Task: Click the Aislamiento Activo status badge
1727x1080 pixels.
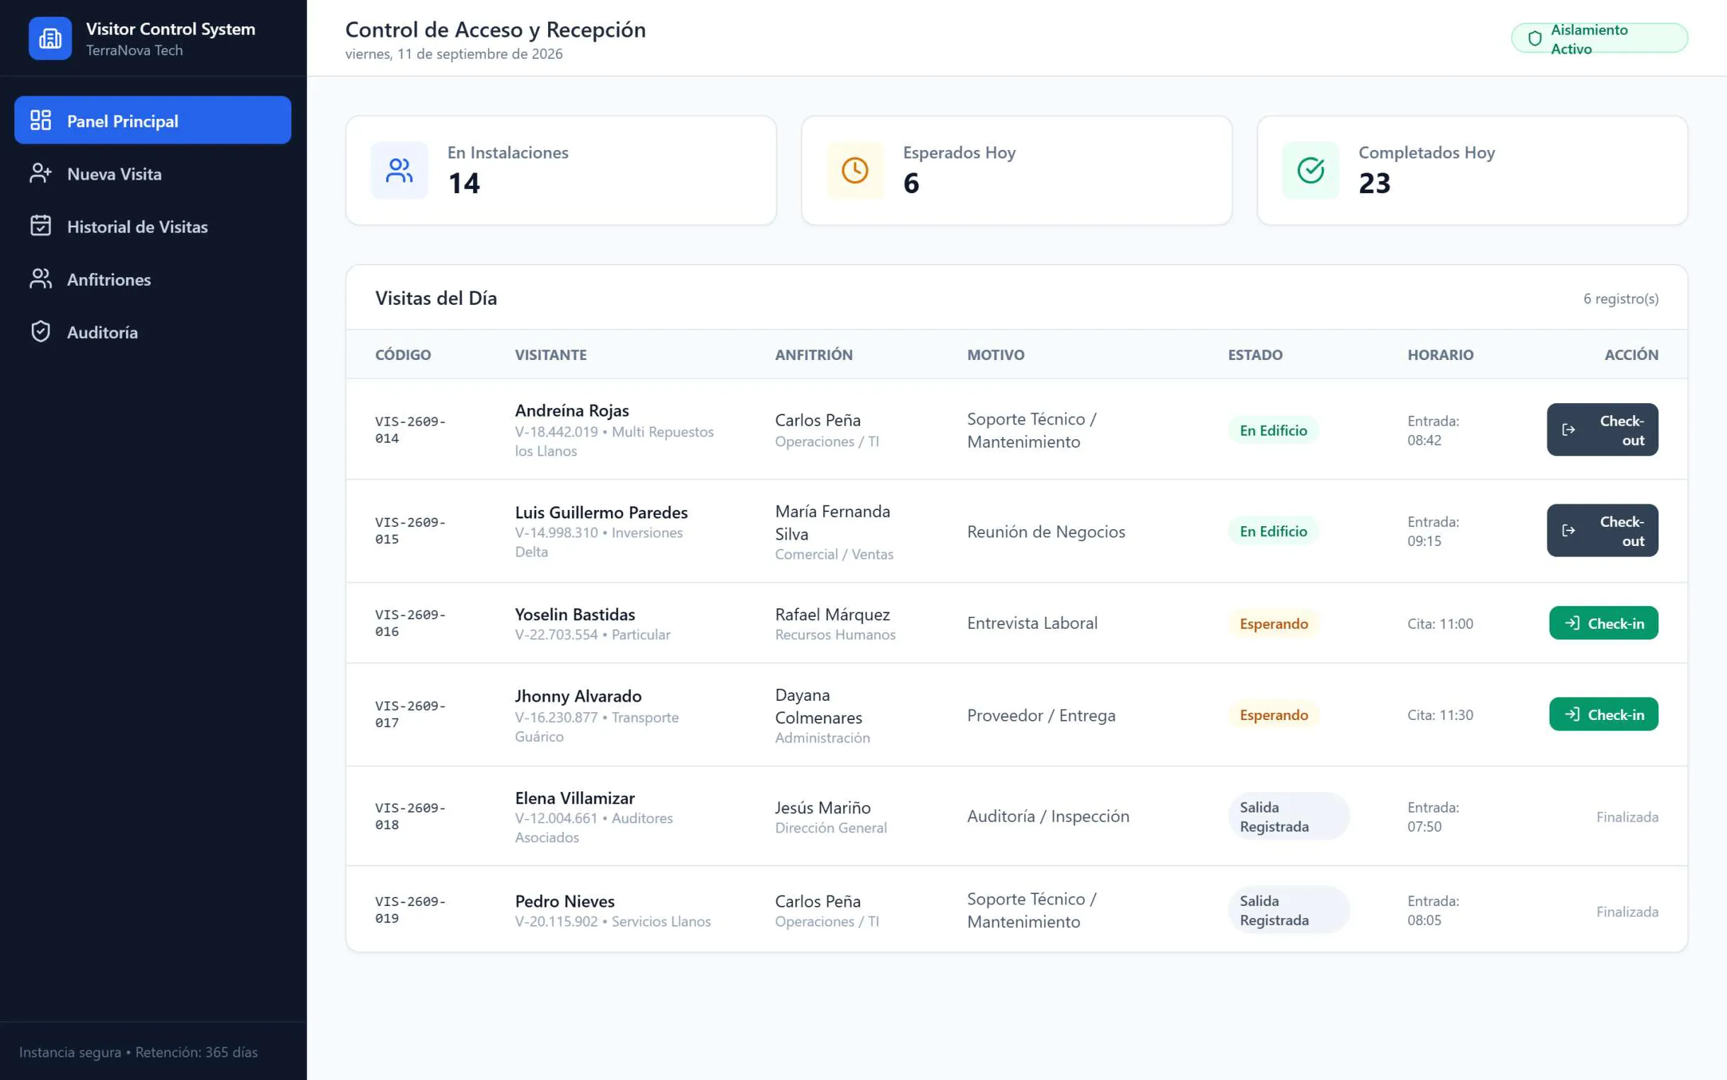Action: [1599, 39]
